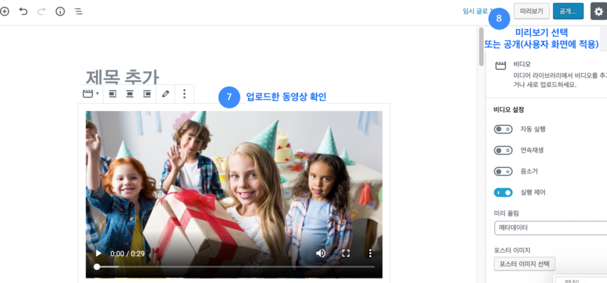Viewport: 607px width, 283px height.
Task: Align the video block center
Action: point(130,94)
